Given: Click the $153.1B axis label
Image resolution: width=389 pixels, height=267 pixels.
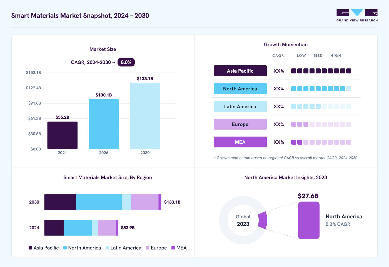Looking at the screenshot, I should coord(33,73).
